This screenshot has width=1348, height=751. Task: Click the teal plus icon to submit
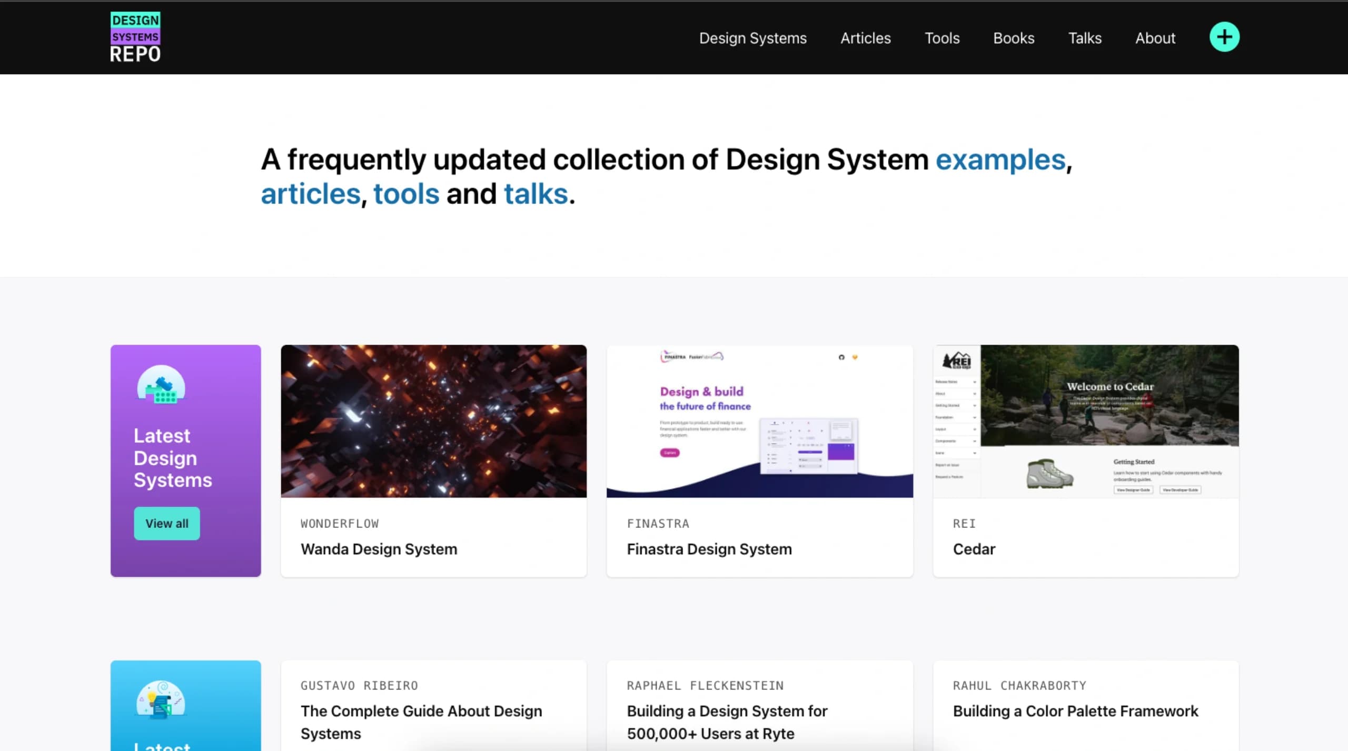(x=1223, y=37)
